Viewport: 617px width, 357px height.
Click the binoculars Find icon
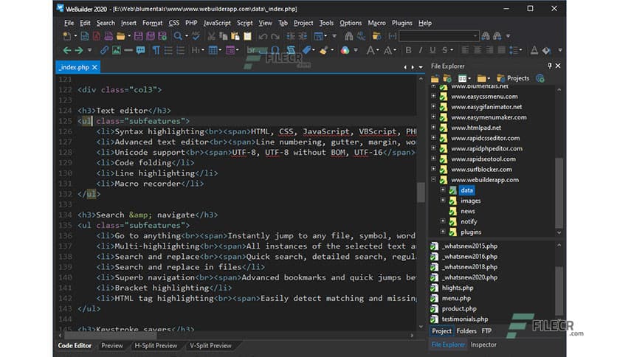coord(348,36)
